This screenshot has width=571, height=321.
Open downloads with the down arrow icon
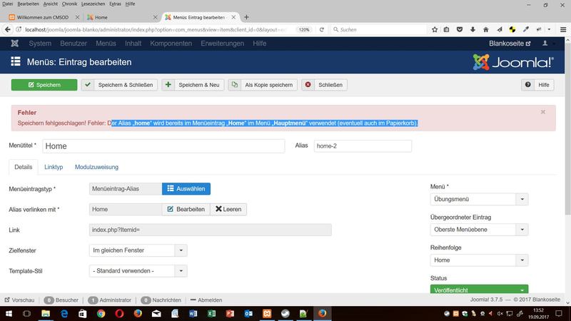(473, 29)
